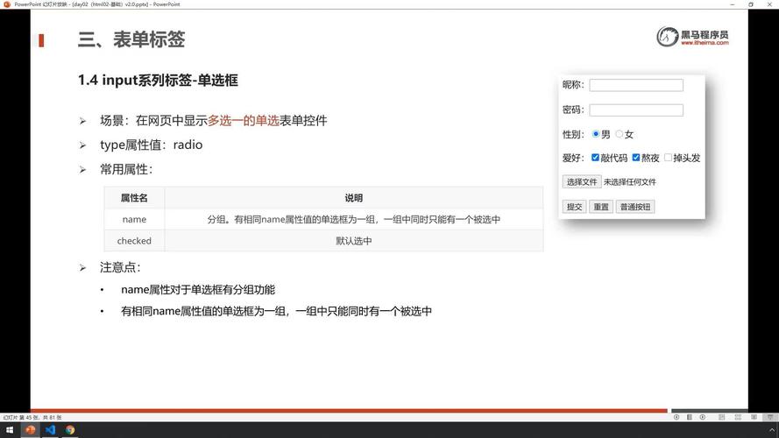
Task: Uncheck the 敲代码 checkbox
Action: pos(595,158)
